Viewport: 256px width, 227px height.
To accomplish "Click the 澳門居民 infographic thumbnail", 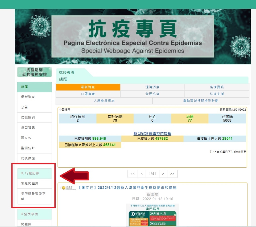I will (x=152, y=215).
